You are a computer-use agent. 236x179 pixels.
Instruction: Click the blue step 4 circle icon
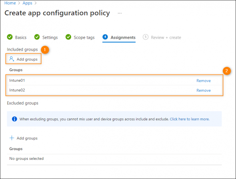[105, 37]
